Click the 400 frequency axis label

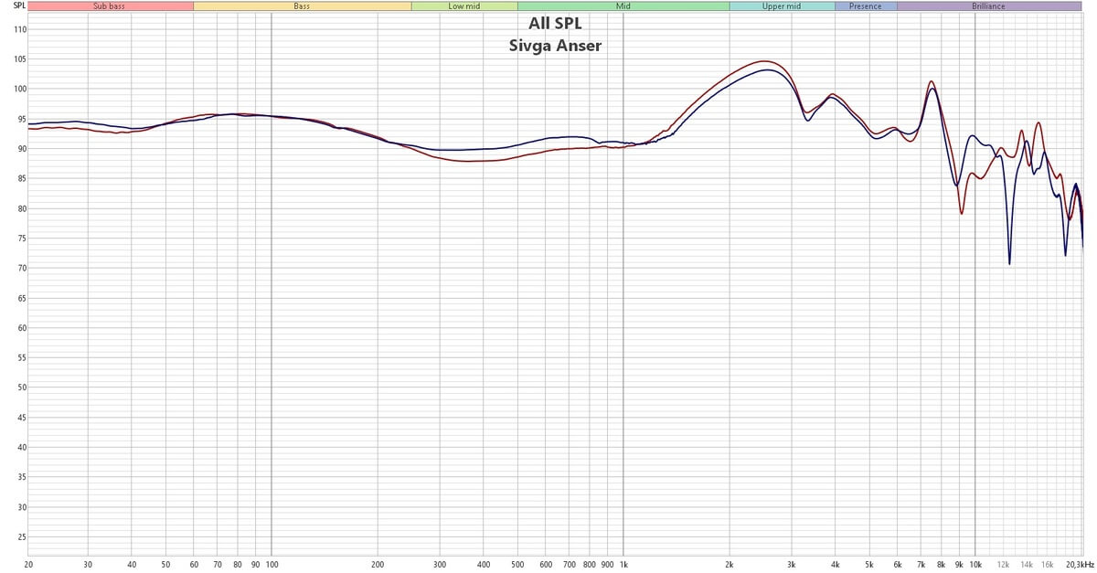(484, 565)
